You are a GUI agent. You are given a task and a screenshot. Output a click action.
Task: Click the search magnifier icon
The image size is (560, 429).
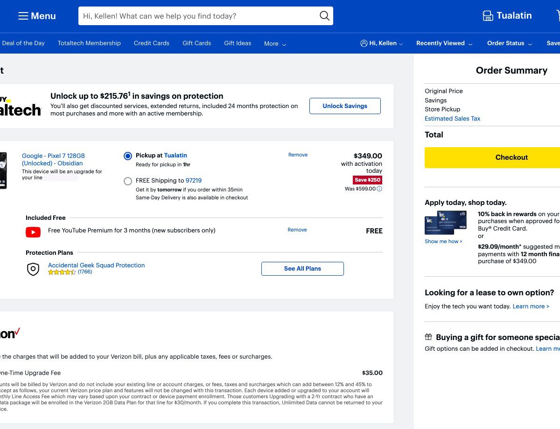(324, 16)
